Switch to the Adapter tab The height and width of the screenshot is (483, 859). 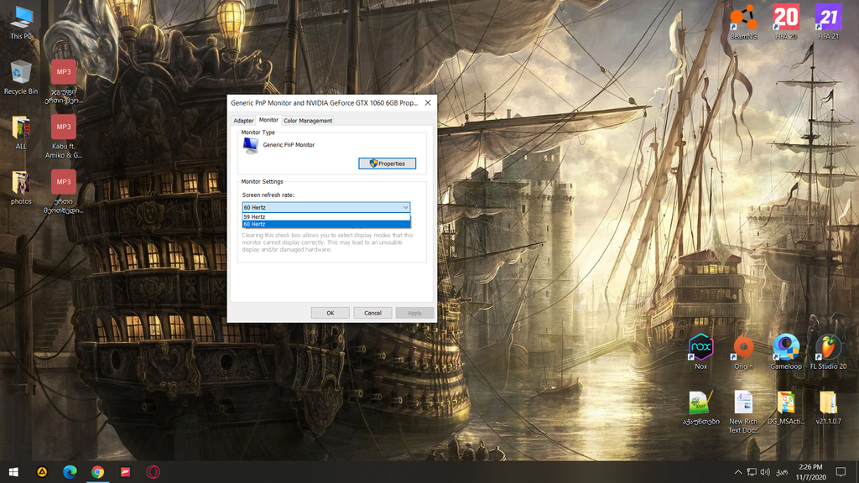[x=243, y=121]
